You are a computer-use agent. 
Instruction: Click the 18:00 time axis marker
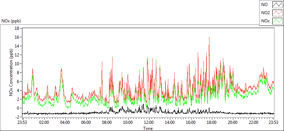(x=212, y=122)
